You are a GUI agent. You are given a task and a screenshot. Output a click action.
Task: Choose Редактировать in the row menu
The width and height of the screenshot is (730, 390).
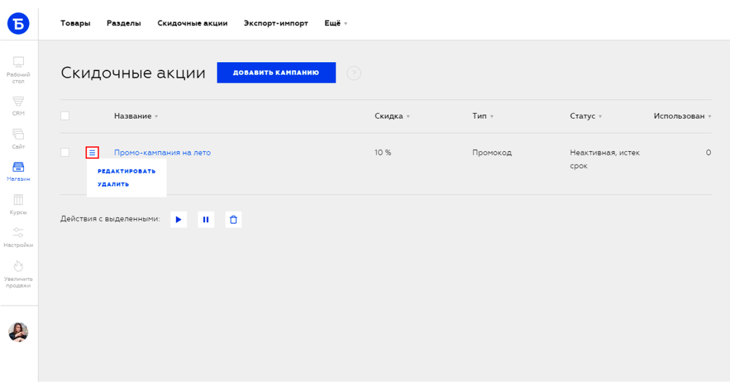point(126,171)
